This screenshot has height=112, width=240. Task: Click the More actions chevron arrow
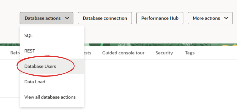[x=226, y=18]
